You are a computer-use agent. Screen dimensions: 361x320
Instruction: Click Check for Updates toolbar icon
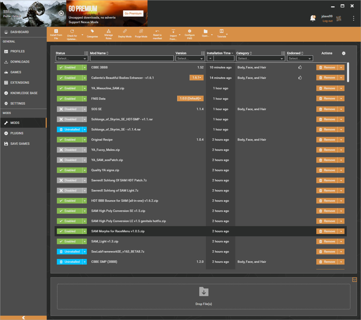tap(72, 31)
